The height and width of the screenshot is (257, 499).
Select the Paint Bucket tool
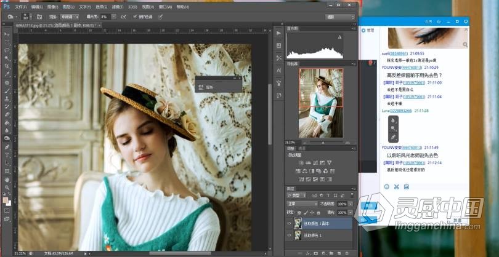point(7,122)
